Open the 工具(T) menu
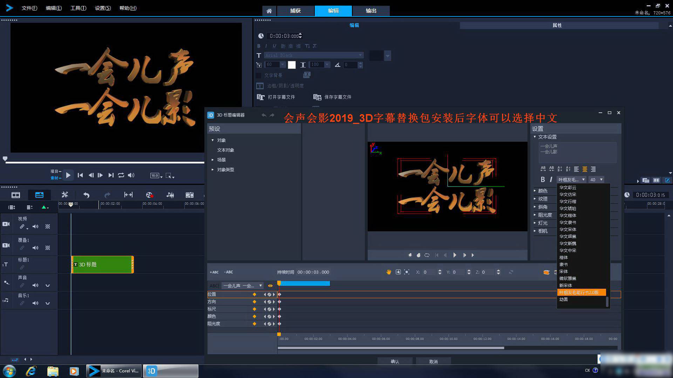 pyautogui.click(x=78, y=8)
